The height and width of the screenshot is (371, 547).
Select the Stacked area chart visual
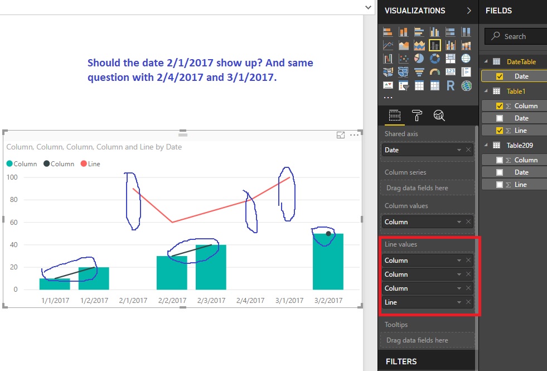419,45
